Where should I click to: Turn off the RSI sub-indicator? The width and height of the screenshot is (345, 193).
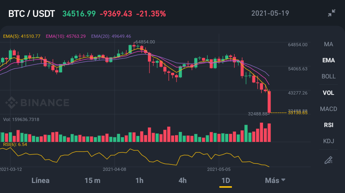(328, 125)
